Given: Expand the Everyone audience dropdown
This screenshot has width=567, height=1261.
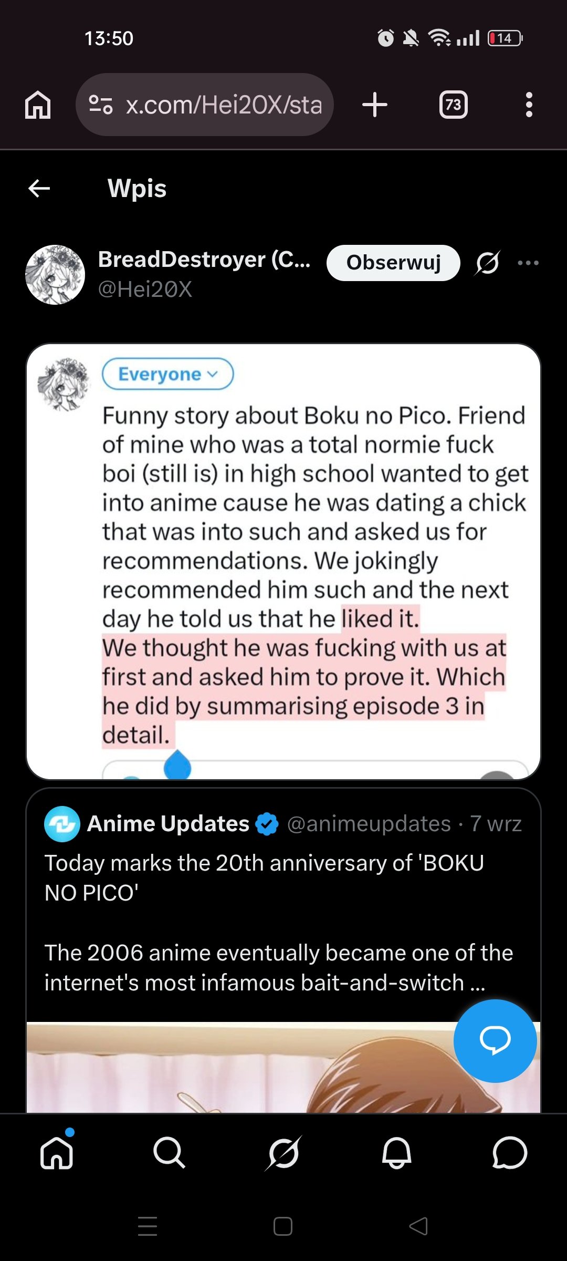Looking at the screenshot, I should coord(167,374).
